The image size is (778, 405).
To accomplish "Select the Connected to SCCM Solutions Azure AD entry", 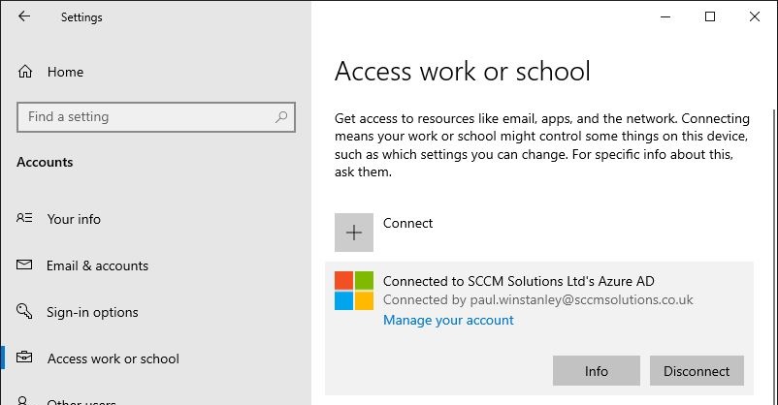I will pos(519,281).
